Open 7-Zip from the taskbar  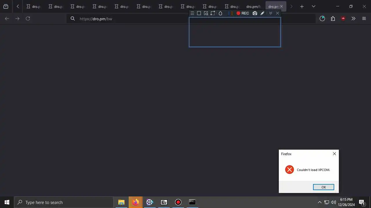pyautogui.click(x=164, y=202)
